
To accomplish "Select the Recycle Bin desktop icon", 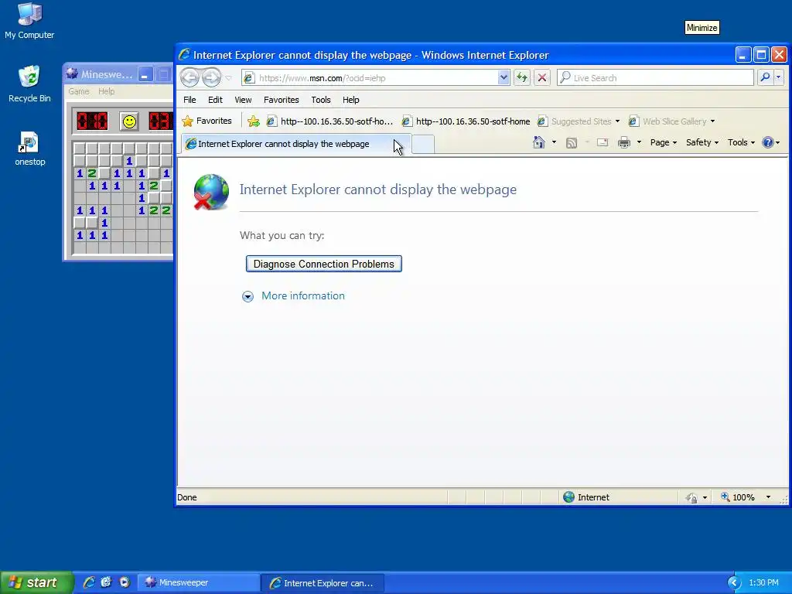I will click(29, 84).
